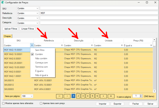Open the Descrição column filter funnel icon
This screenshot has height=108, width=159.
92,45
